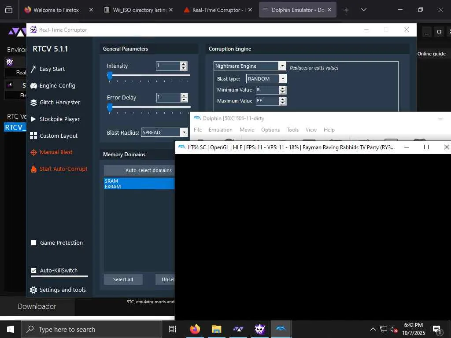This screenshot has width=451, height=338.
Task: Switch to Welcome to Firefox tab
Action: (x=56, y=10)
